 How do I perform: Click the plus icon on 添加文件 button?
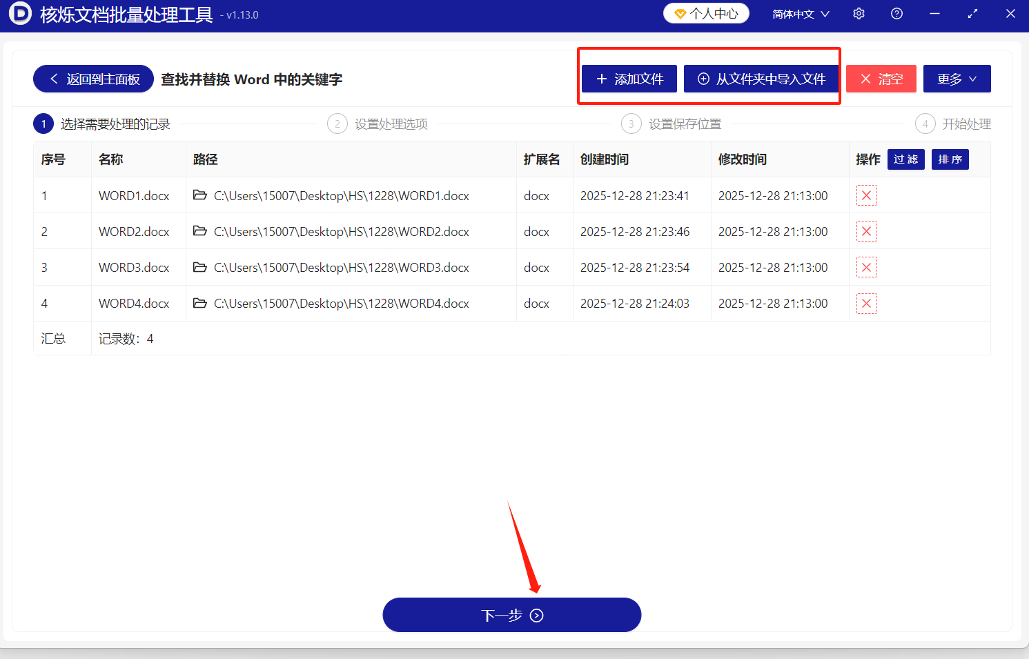pyautogui.click(x=600, y=79)
